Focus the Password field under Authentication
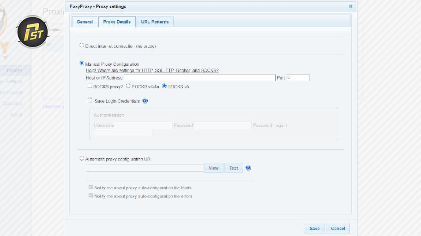 tap(223, 125)
